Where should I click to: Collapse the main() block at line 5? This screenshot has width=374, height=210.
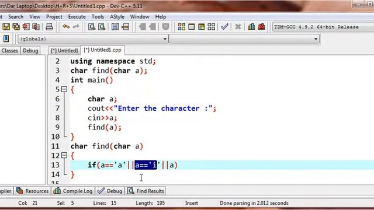pyautogui.click(x=64, y=89)
